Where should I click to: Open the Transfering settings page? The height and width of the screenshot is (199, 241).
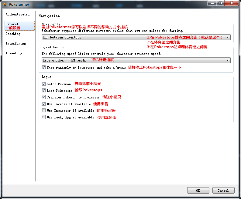click(x=16, y=44)
